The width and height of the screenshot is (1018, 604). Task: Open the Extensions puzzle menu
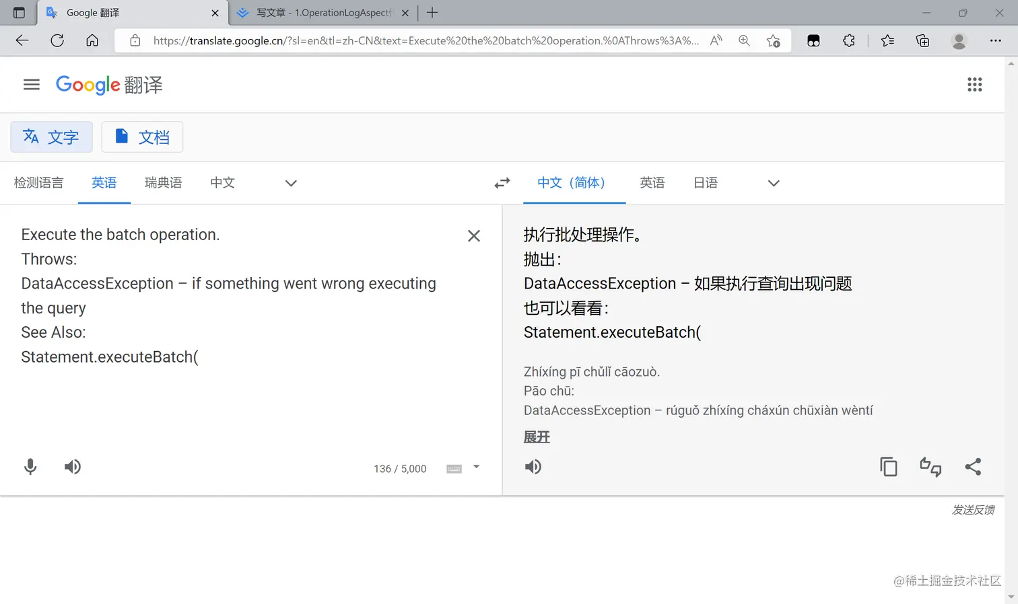[x=849, y=40]
